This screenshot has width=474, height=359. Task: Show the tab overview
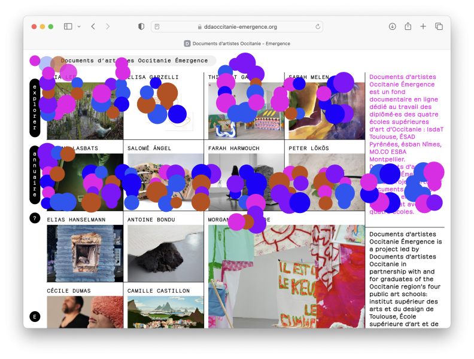click(x=439, y=26)
